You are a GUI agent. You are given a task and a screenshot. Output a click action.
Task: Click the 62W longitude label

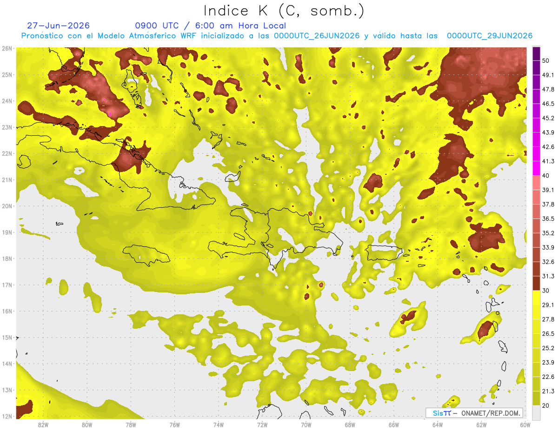(481, 424)
